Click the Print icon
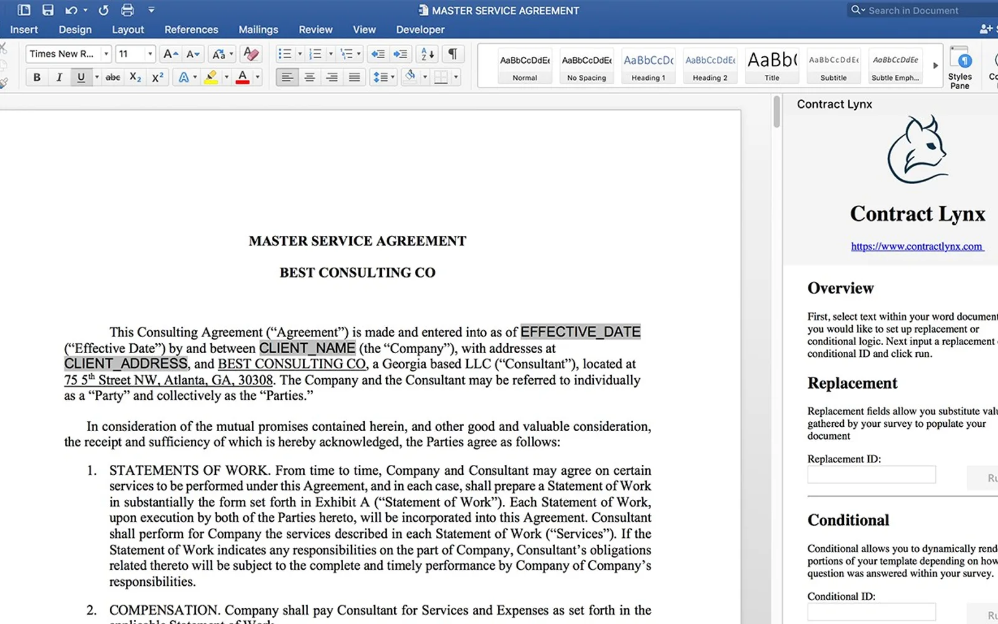 click(x=127, y=10)
